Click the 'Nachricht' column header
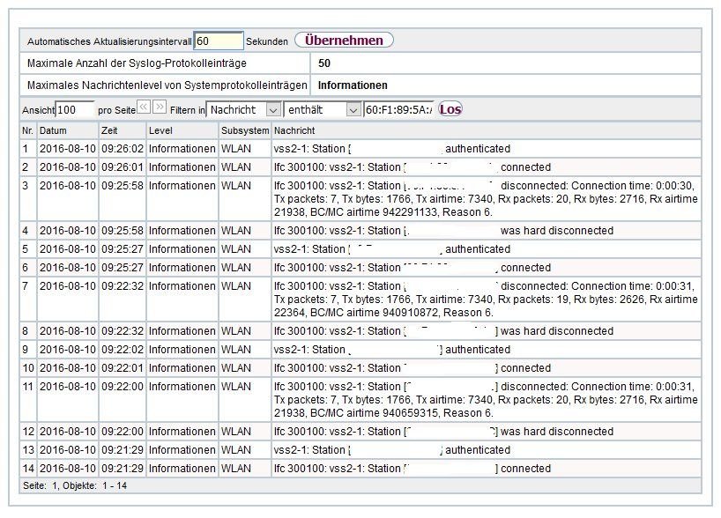Screen dimensions: 721x518 click(487, 130)
